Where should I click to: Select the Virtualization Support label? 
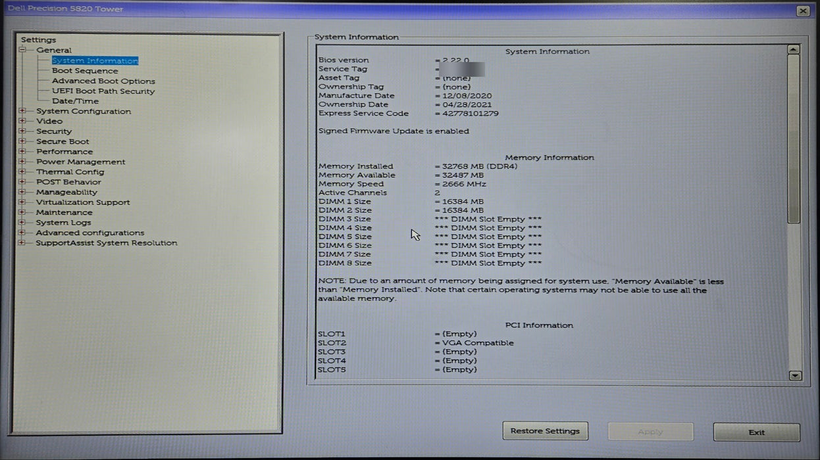click(83, 202)
